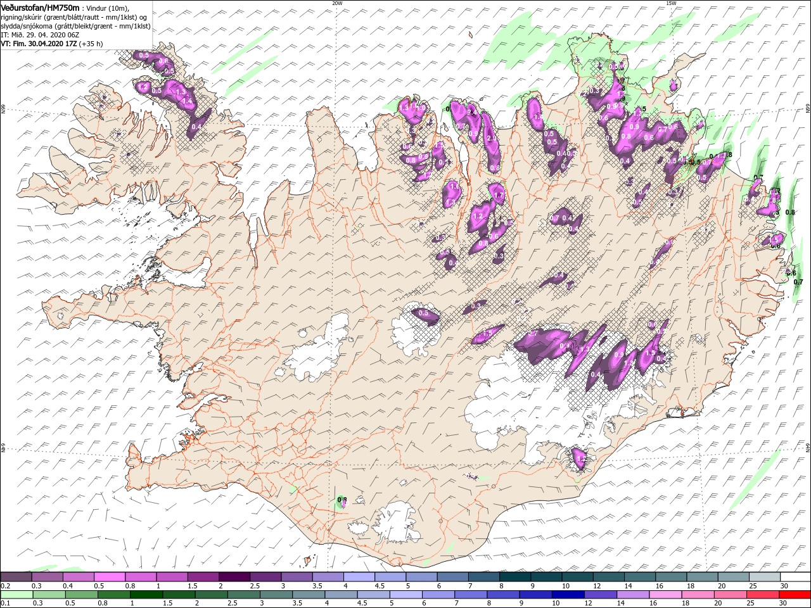Click the 'slydda/snjókoma' legend description line
Screen dimensions: 811x608
pyautogui.click(x=75, y=26)
